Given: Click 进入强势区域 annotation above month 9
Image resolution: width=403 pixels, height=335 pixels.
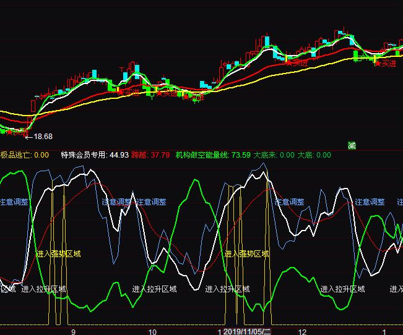Looking at the screenshot, I should point(58,253).
